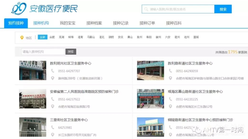Click the magnifier icon in top search box

pyautogui.click(x=146, y=9)
